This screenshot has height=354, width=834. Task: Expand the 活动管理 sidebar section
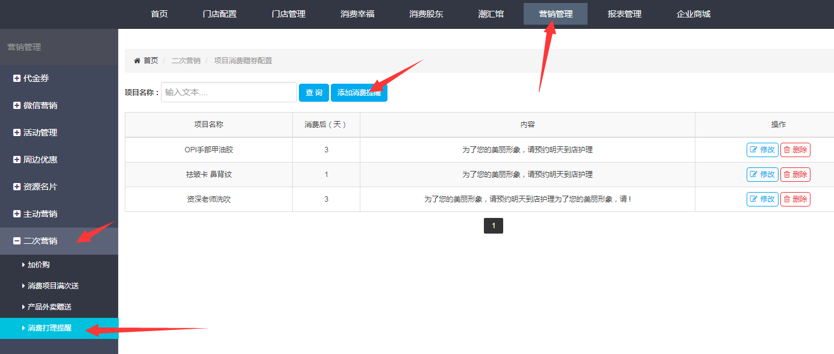pos(59,132)
